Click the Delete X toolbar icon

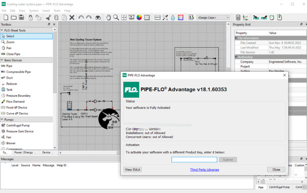point(72,17)
